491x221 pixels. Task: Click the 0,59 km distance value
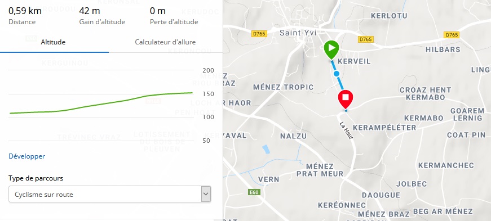pyautogui.click(x=25, y=11)
